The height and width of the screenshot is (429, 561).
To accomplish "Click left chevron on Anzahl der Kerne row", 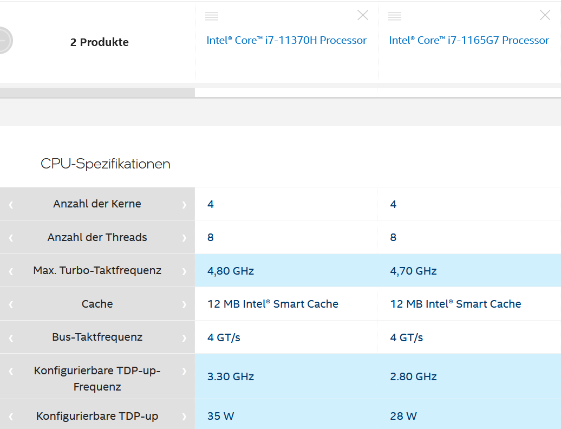I will coord(11,205).
